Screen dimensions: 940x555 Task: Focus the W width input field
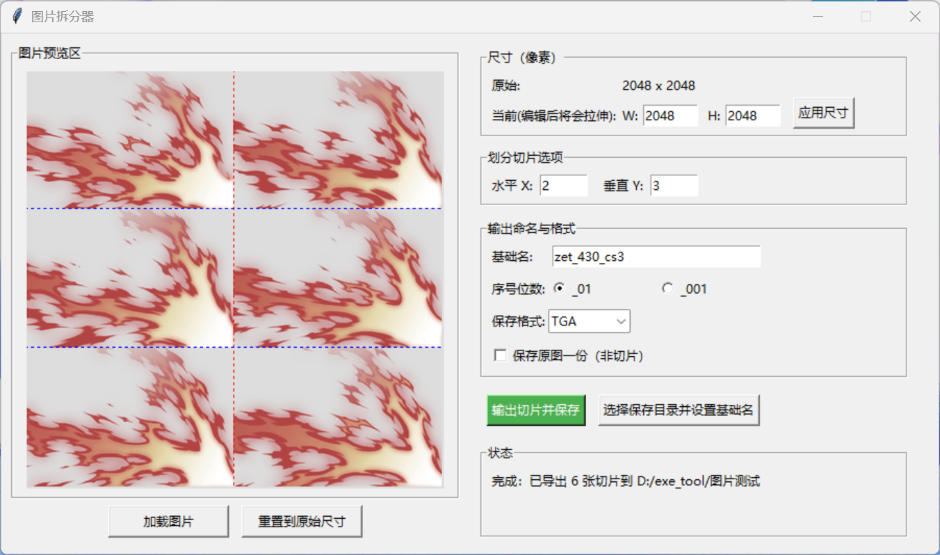[670, 116]
